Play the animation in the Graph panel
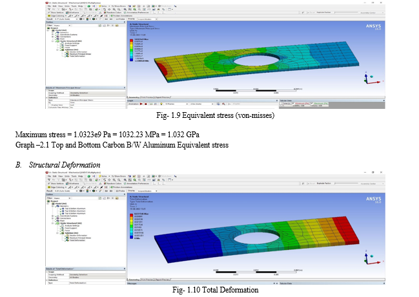The height and width of the screenshot is (297, 419). 141,104
